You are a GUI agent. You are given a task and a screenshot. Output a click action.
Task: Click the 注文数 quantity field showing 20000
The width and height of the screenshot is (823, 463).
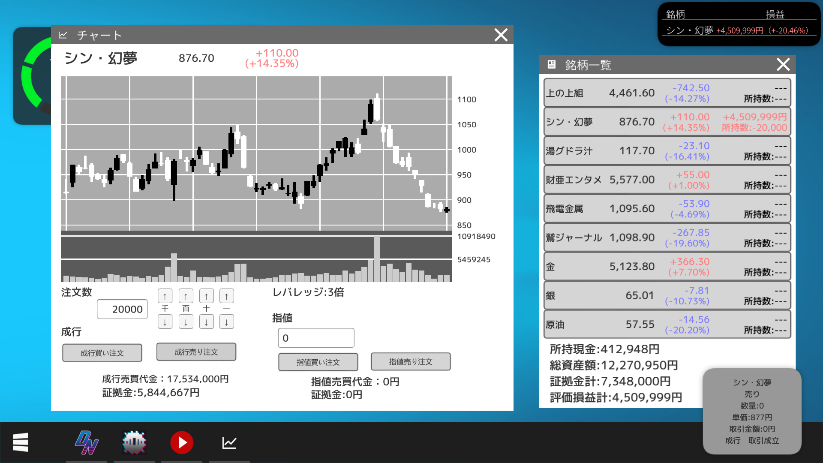122,309
